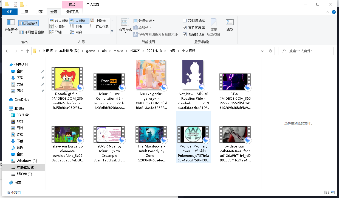Switch layout to 详细信息 view
The image size is (339, 198).
coord(99,26)
